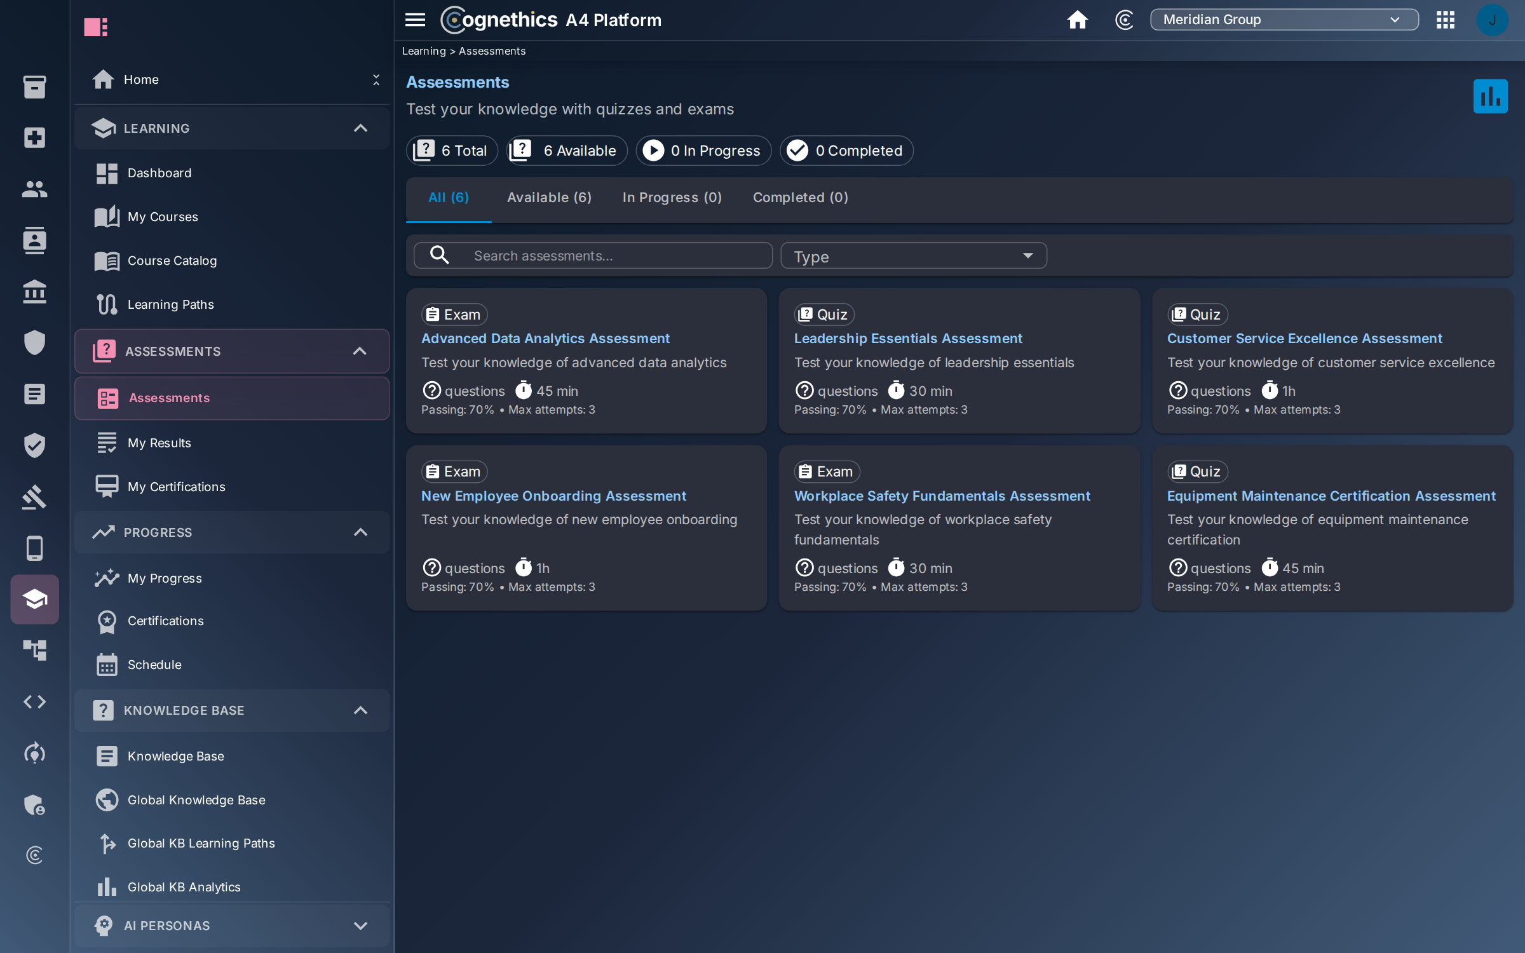Switch to the Available (6) tab

(x=549, y=198)
